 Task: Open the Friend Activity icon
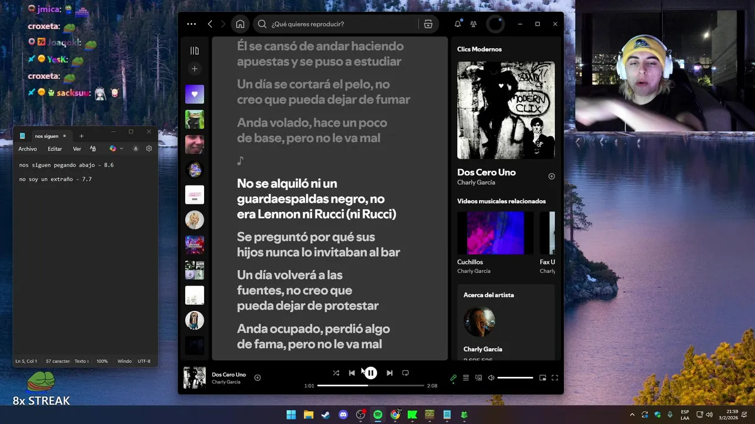tap(474, 24)
